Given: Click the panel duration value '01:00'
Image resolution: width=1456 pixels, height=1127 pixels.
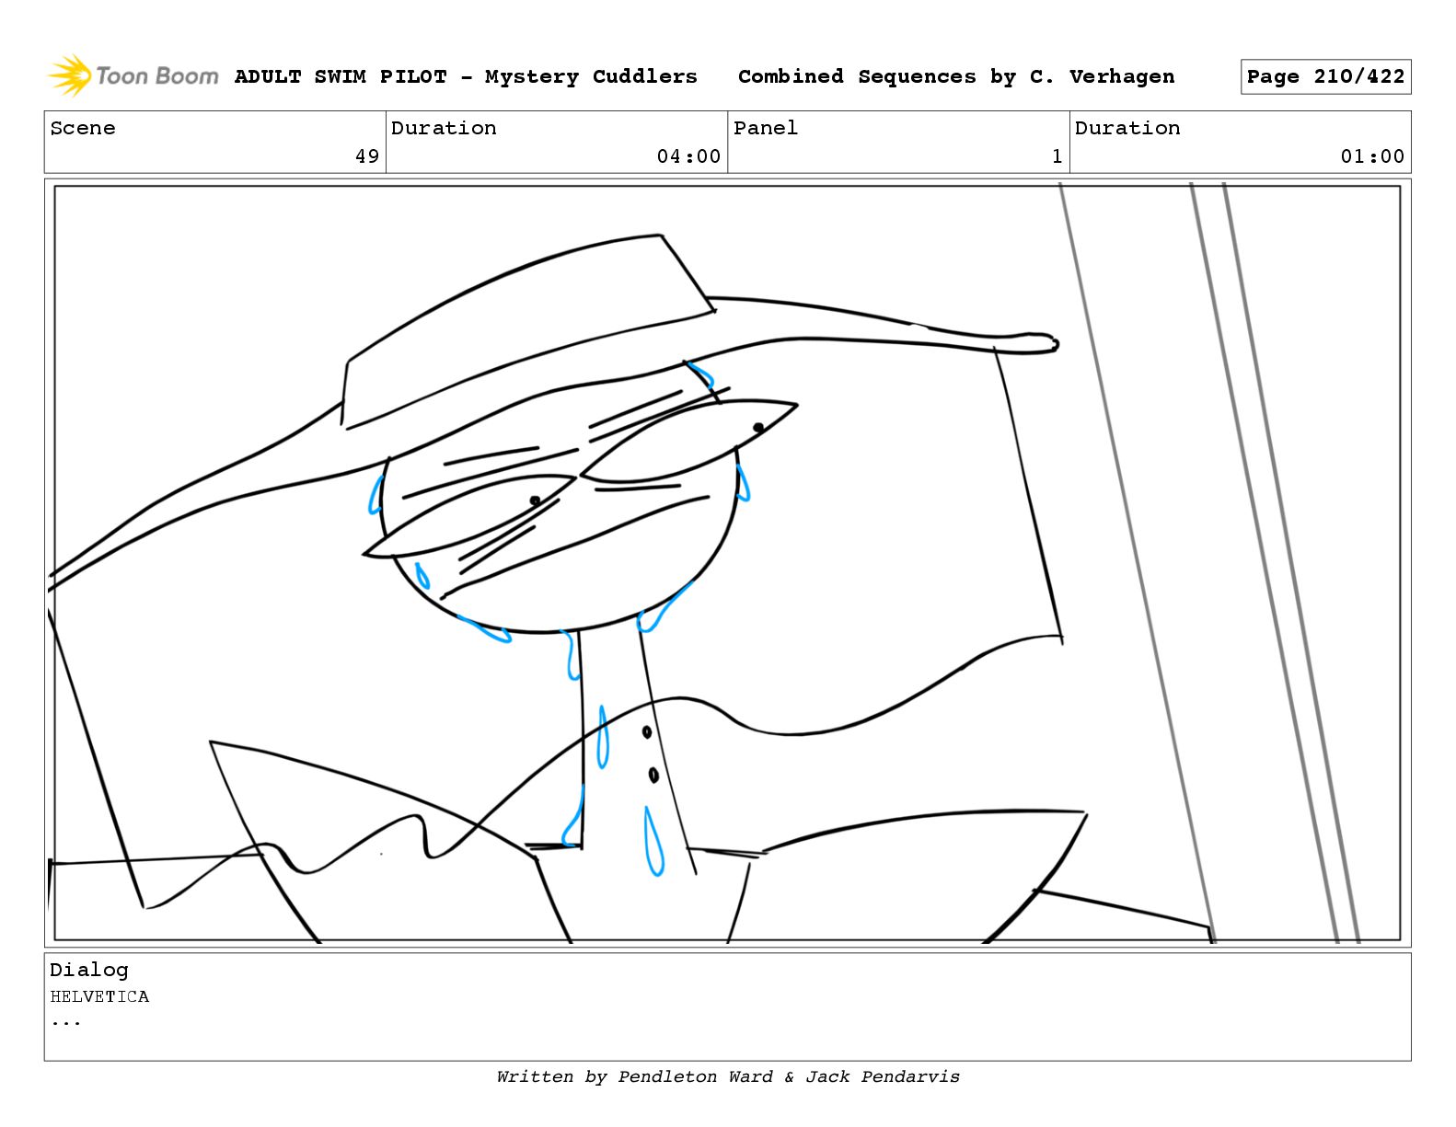Looking at the screenshot, I should pos(1372,156).
